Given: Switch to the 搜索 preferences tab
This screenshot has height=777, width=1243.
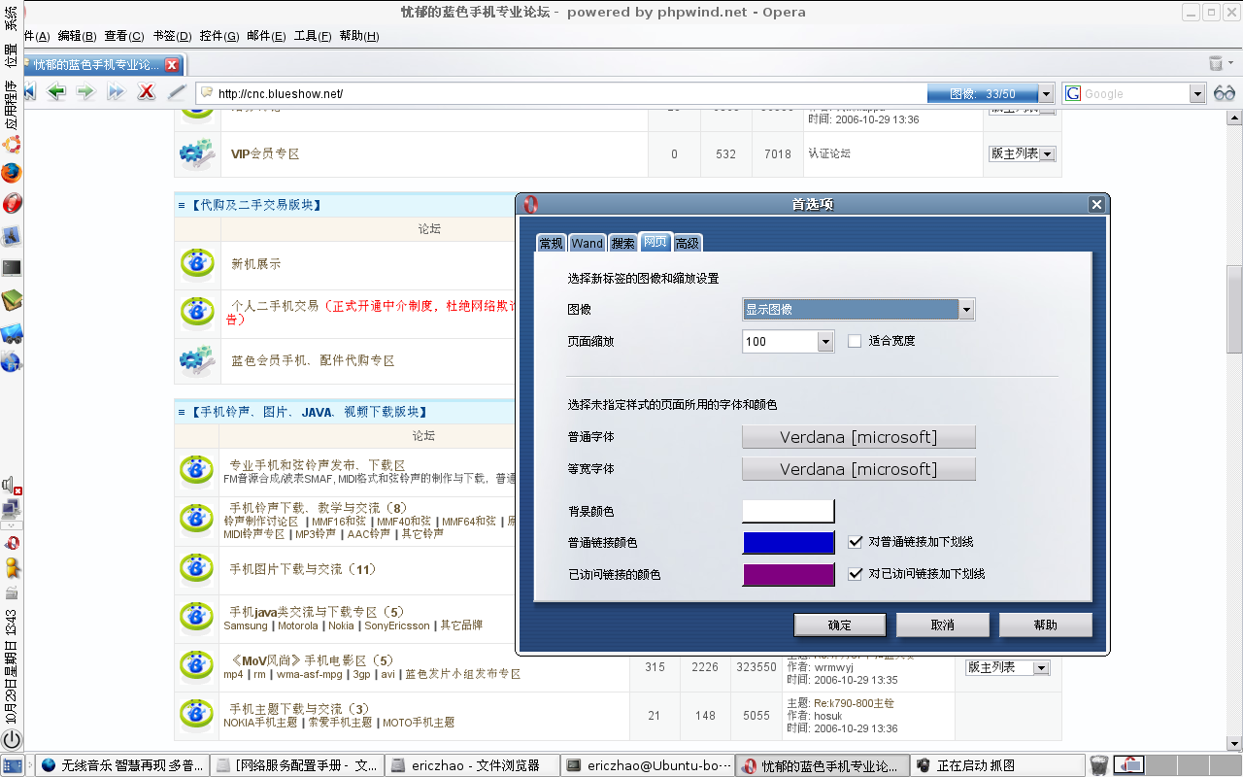Looking at the screenshot, I should tap(622, 243).
